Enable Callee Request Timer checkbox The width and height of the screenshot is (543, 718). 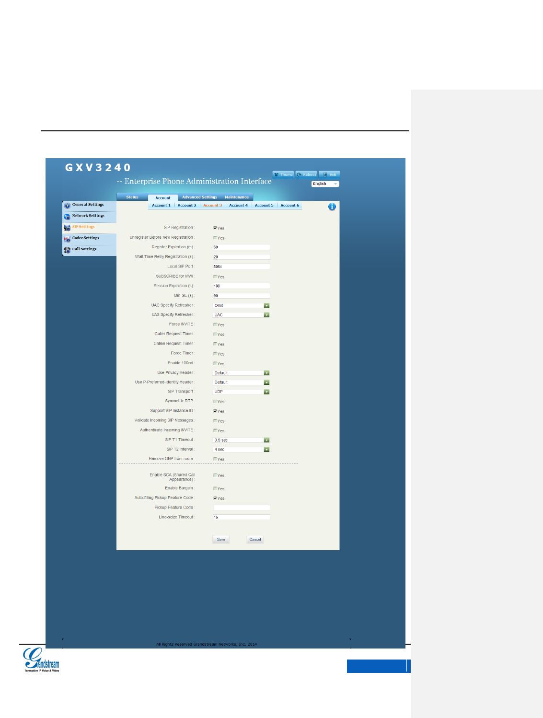click(215, 344)
